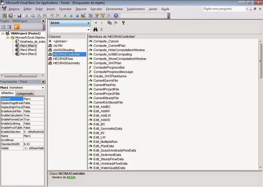This screenshot has width=263, height=187.
Task: Toggle Folders view in Project panel
Action: 16,27
